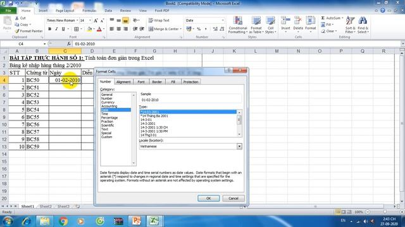The image size is (405, 227).
Task: Click the Borders icon
Action: [x=76, y=29]
